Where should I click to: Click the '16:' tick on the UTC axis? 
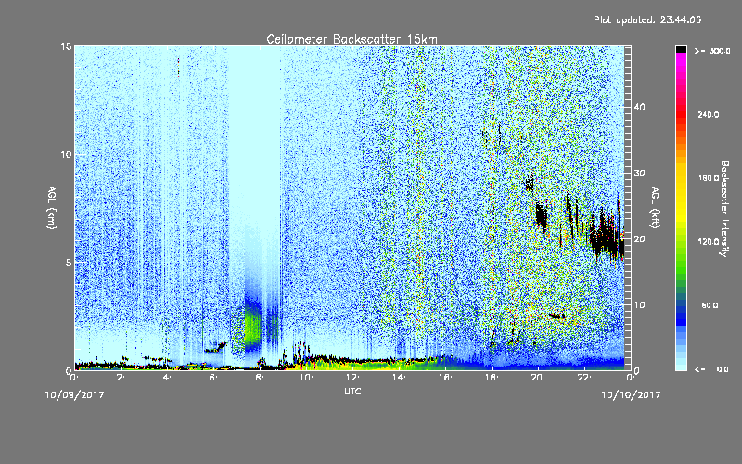click(445, 378)
